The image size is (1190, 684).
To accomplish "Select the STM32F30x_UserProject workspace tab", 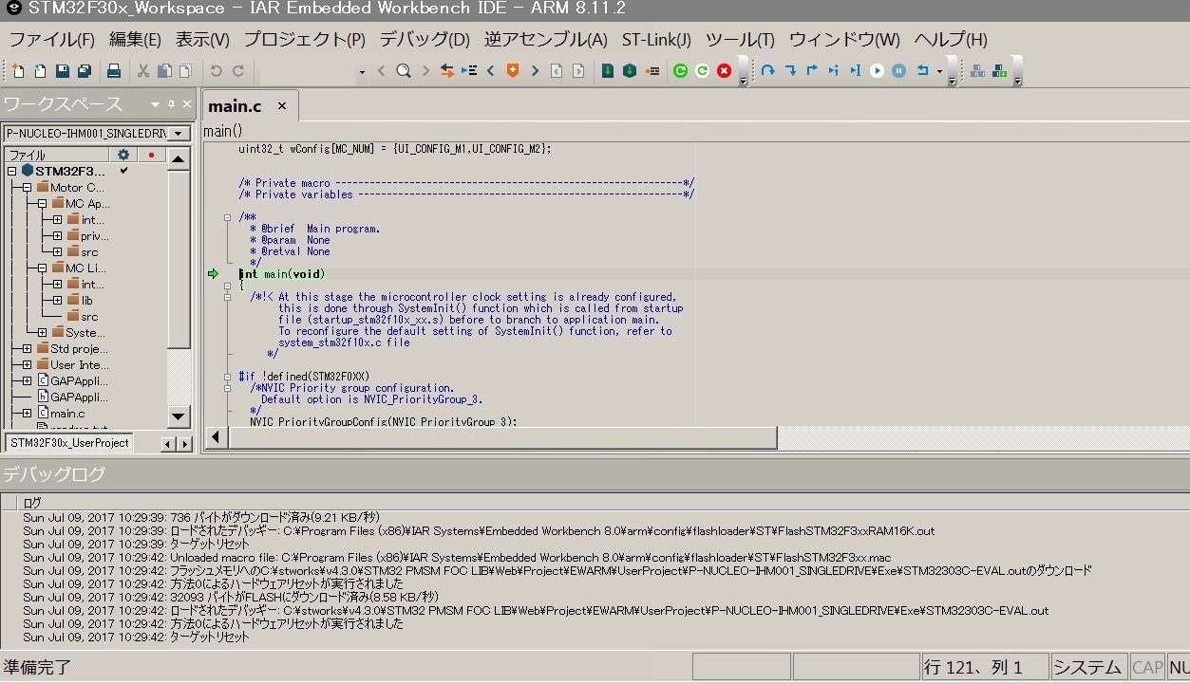I will tap(69, 443).
